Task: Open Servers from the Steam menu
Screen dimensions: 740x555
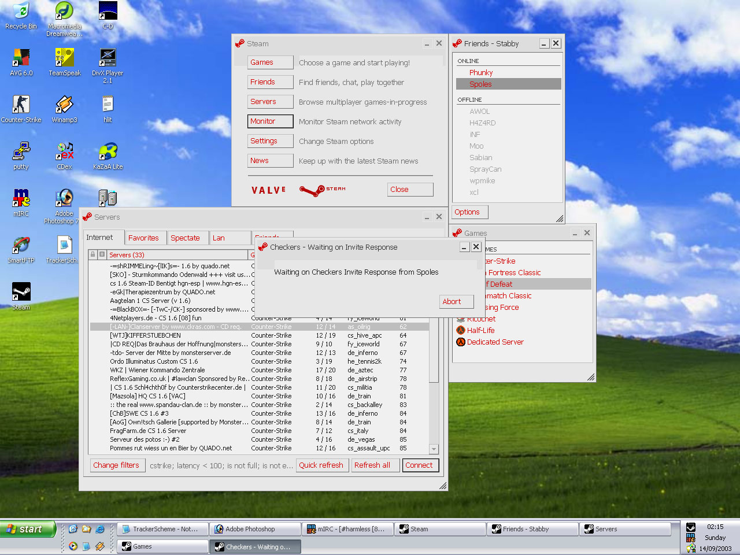Action: point(271,102)
